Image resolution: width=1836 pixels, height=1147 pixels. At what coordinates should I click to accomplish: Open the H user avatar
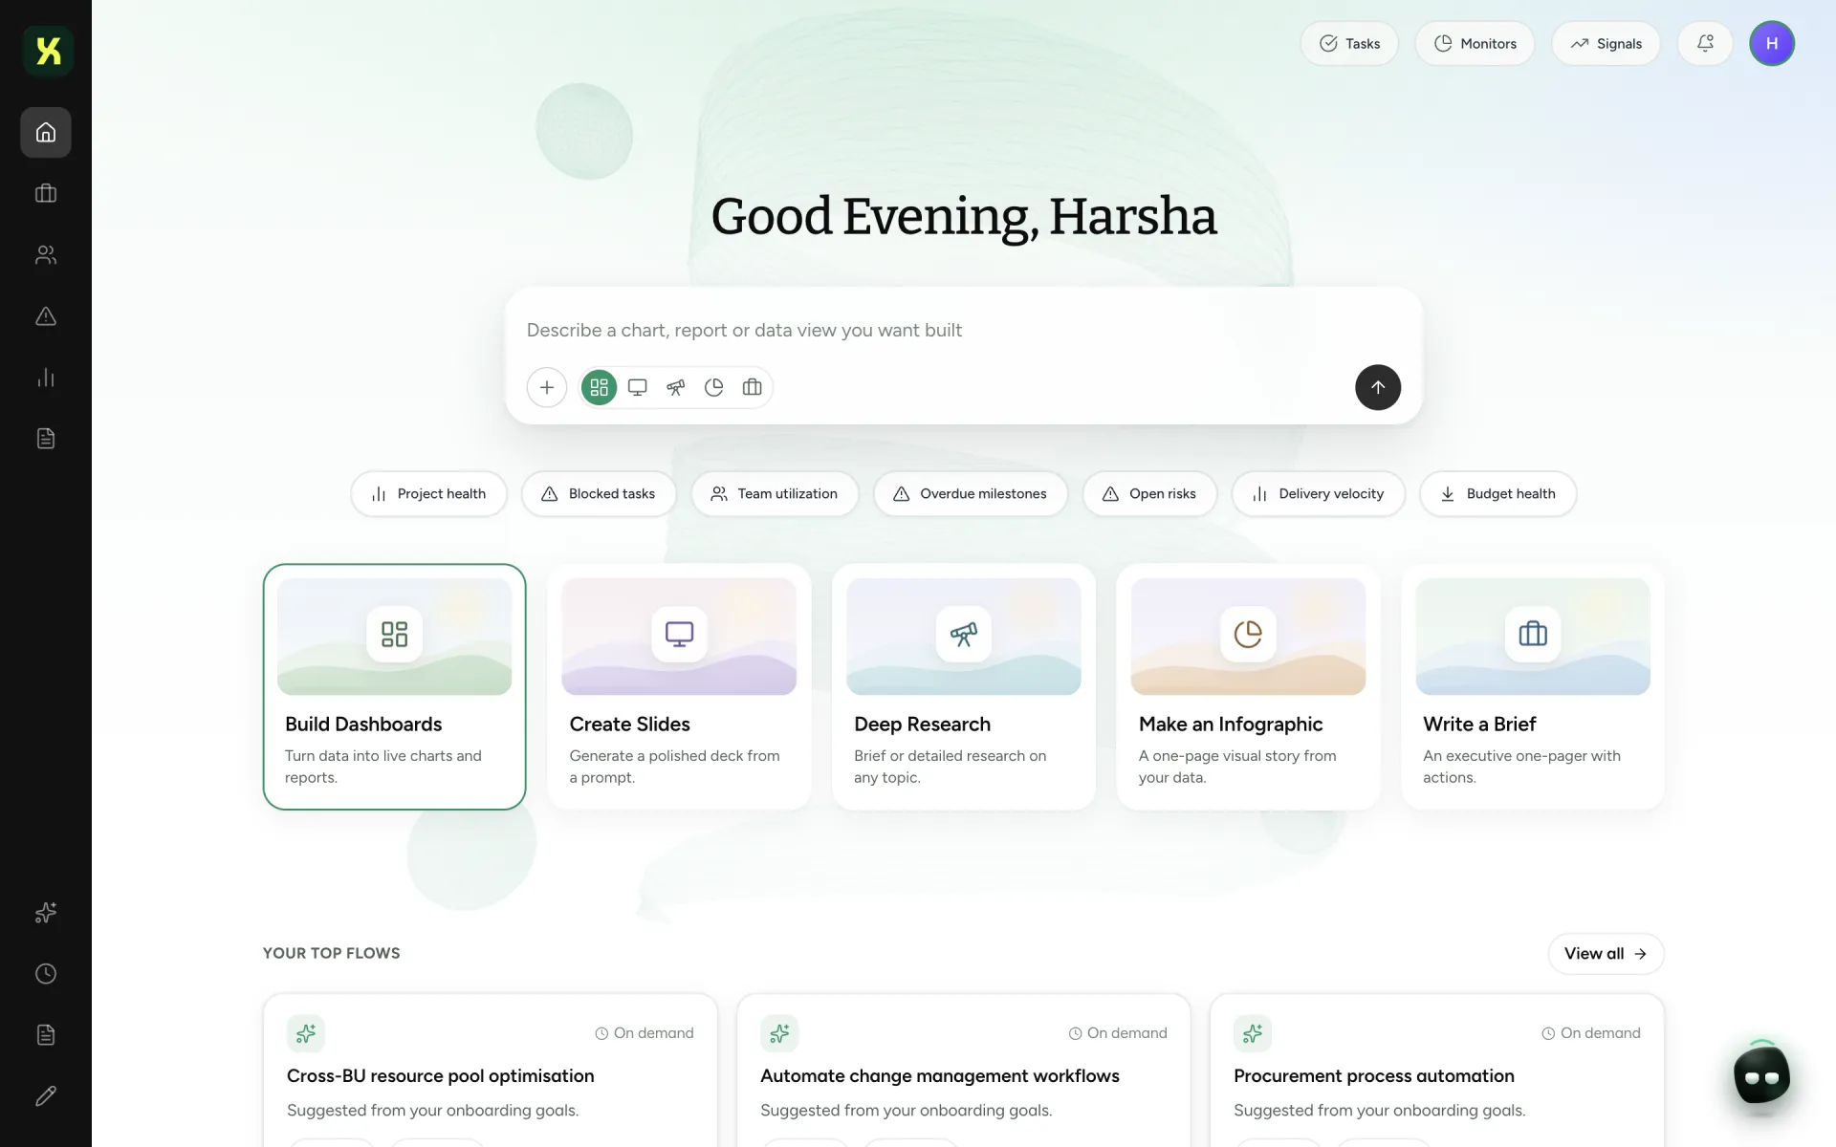[x=1772, y=43]
